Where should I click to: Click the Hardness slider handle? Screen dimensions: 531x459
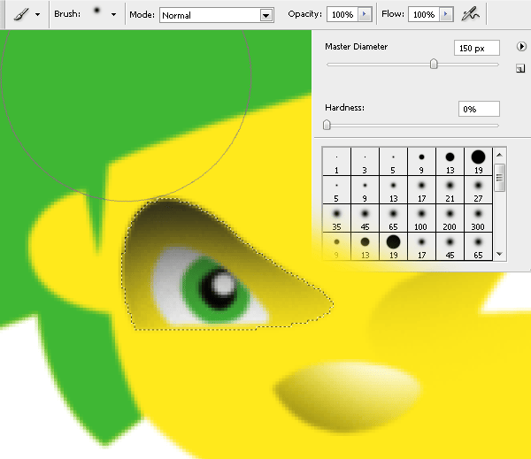tap(327, 125)
